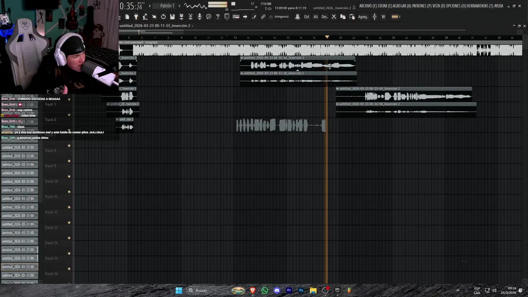This screenshot has width=528, height=297.
Task: Click playhead marker on timeline ruler
Action: pos(327,37)
